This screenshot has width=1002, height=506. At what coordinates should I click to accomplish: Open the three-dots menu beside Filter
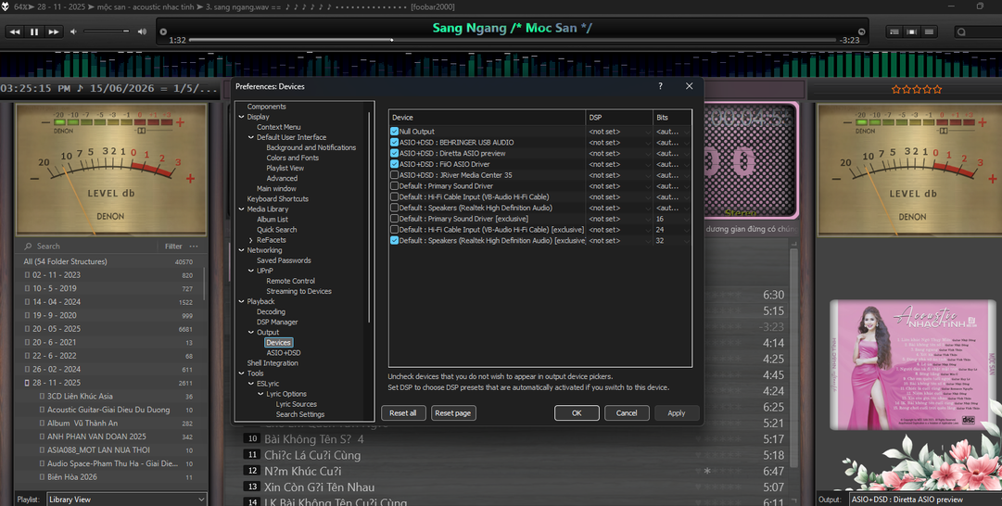coord(194,246)
